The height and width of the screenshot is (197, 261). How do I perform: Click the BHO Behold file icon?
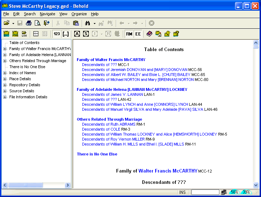point(6,34)
